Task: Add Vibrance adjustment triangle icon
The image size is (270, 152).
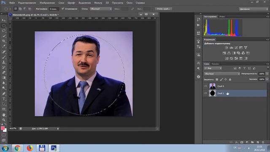Action: (246, 48)
